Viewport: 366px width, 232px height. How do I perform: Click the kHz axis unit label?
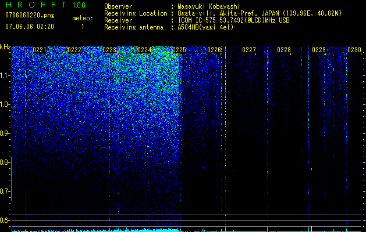coord(5,47)
